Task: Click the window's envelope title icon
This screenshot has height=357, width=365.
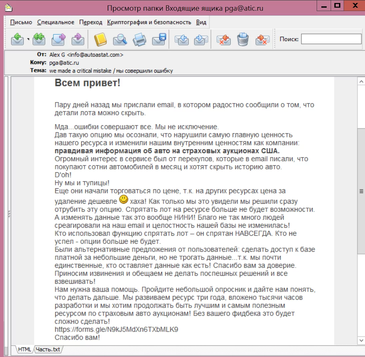Action: [x=8, y=8]
